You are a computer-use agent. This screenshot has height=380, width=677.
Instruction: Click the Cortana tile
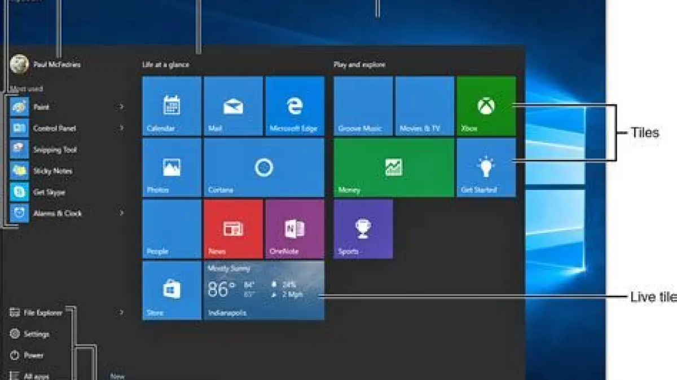[x=263, y=167]
